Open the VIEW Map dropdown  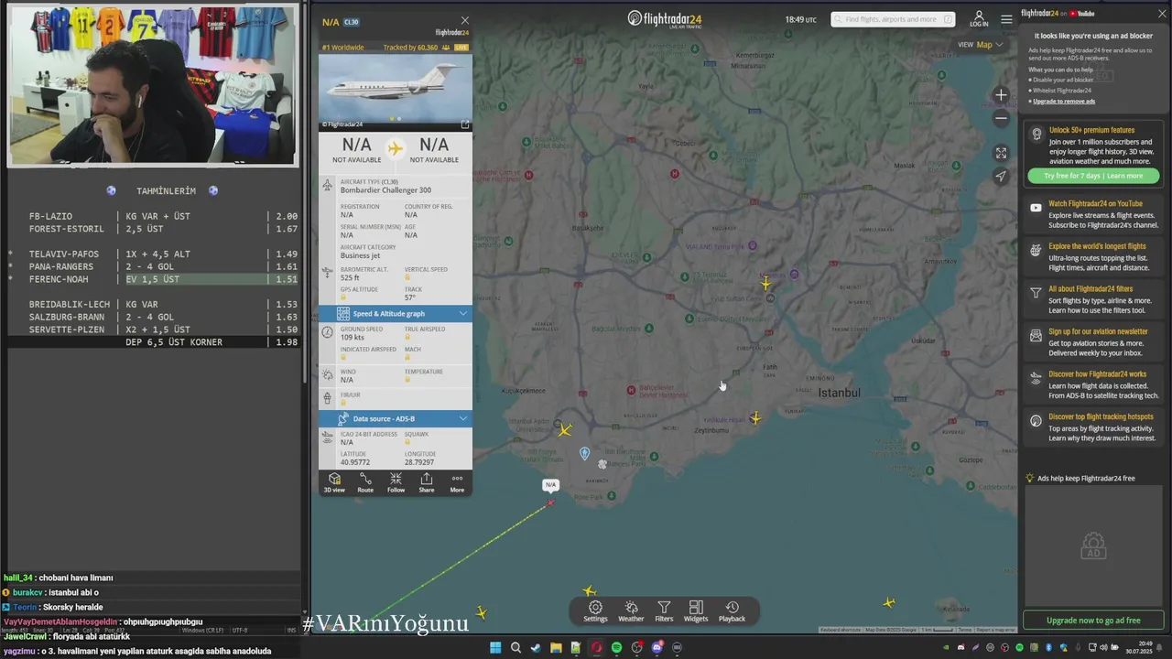coord(981,44)
